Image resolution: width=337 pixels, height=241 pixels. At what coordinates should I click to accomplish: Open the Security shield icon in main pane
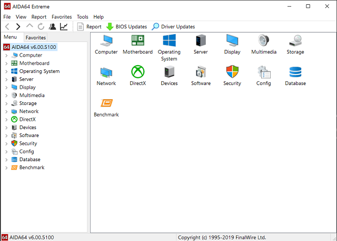232,72
